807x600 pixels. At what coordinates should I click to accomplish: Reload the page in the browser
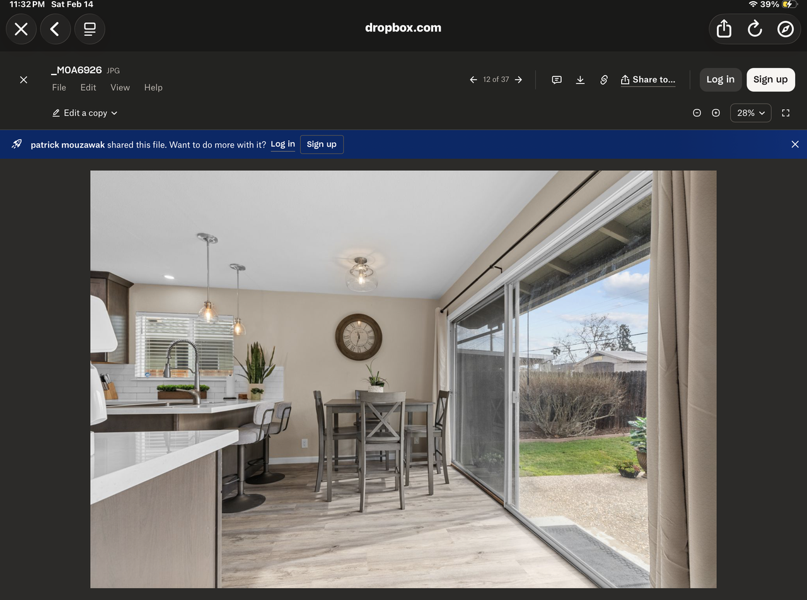[755, 29]
